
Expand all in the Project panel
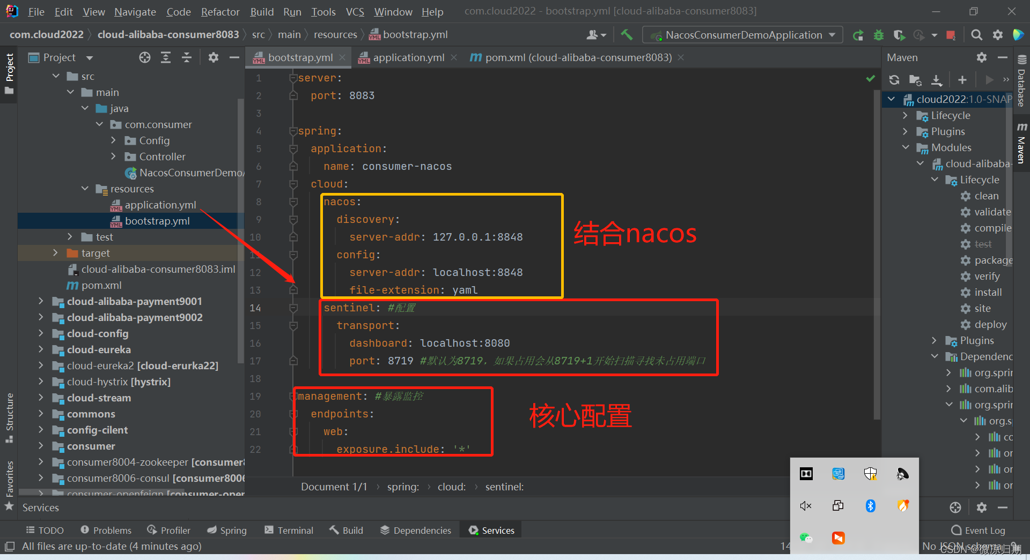166,57
